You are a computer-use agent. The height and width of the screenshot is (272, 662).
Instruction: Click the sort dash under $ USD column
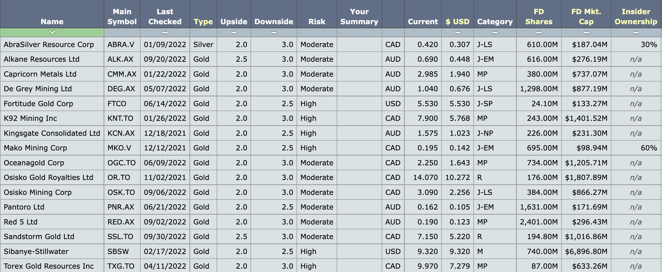tap(457, 33)
